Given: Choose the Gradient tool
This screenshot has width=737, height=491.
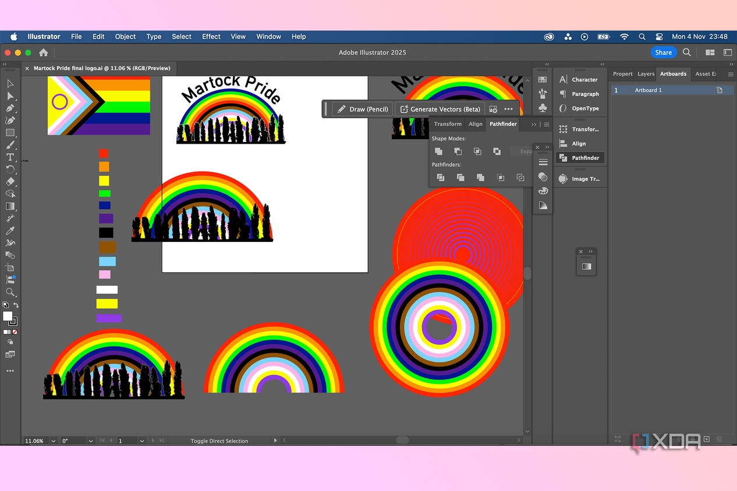Looking at the screenshot, I should [10, 206].
